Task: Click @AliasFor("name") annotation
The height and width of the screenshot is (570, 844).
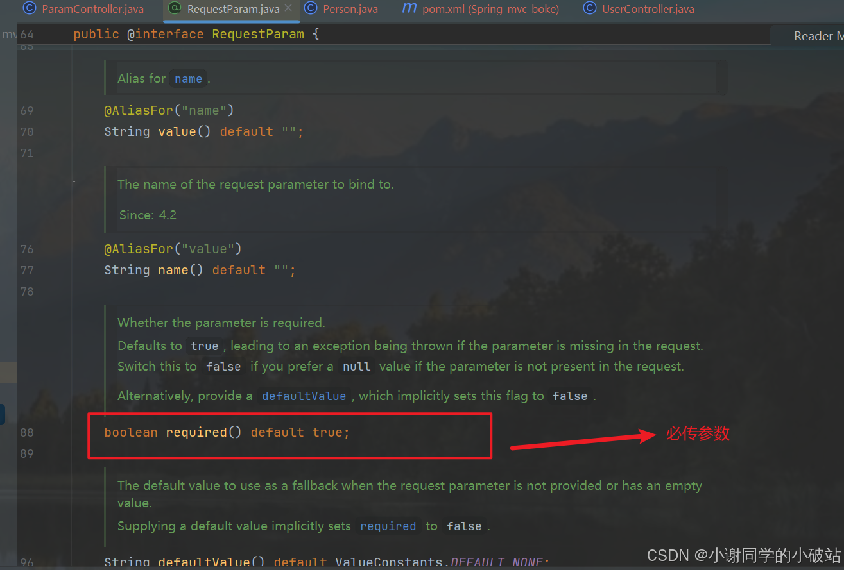Action: point(169,110)
